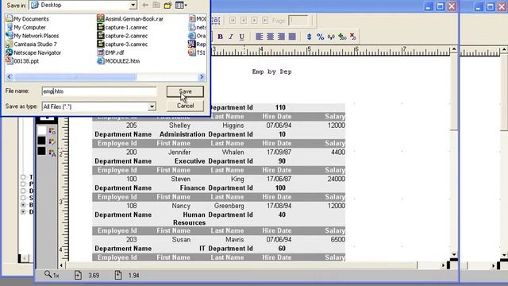
Task: Click the page icon beside 3.69
Action: [78, 275]
